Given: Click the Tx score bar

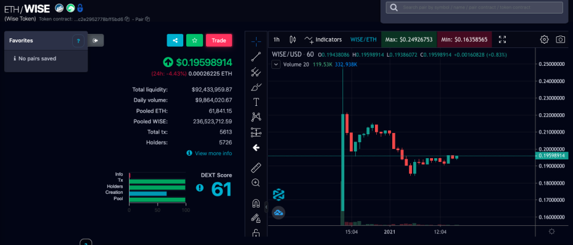Looking at the screenshot, I should 157,182.
